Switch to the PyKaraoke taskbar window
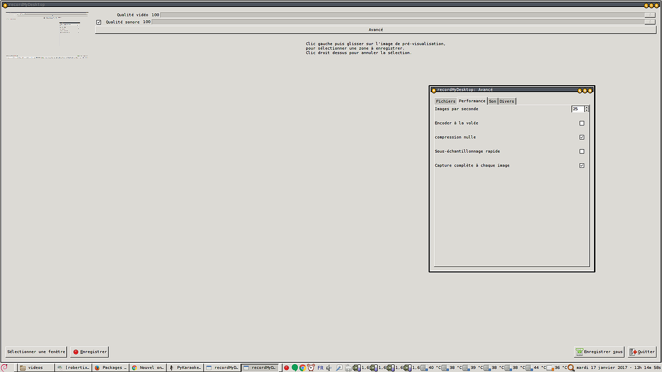 click(185, 368)
